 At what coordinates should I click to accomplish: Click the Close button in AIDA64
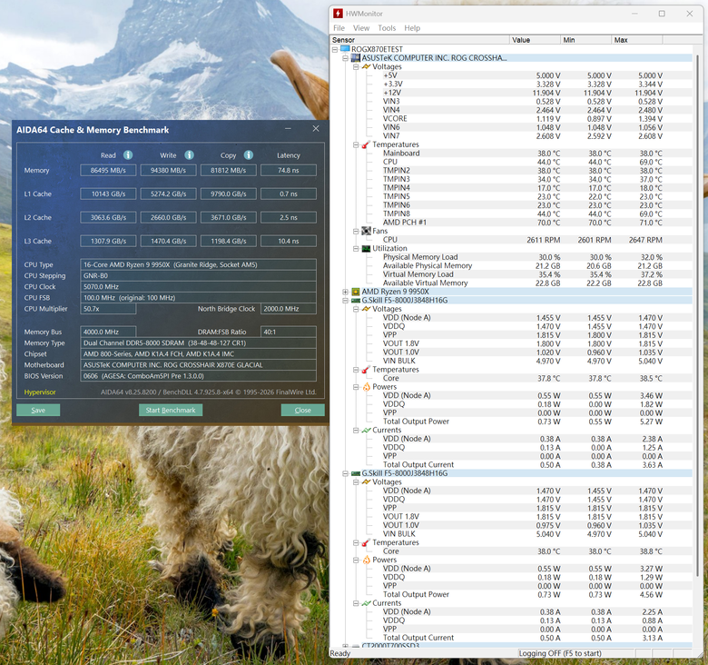tap(303, 411)
